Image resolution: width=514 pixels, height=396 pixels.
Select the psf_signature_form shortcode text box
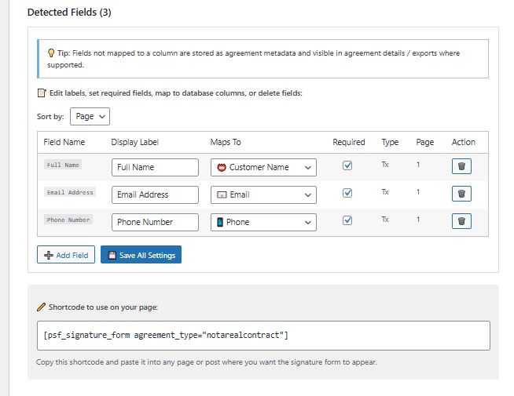tap(263, 336)
